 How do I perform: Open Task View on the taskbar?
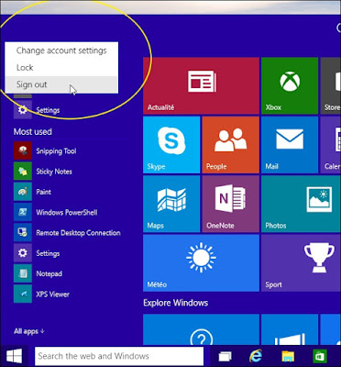(225, 356)
